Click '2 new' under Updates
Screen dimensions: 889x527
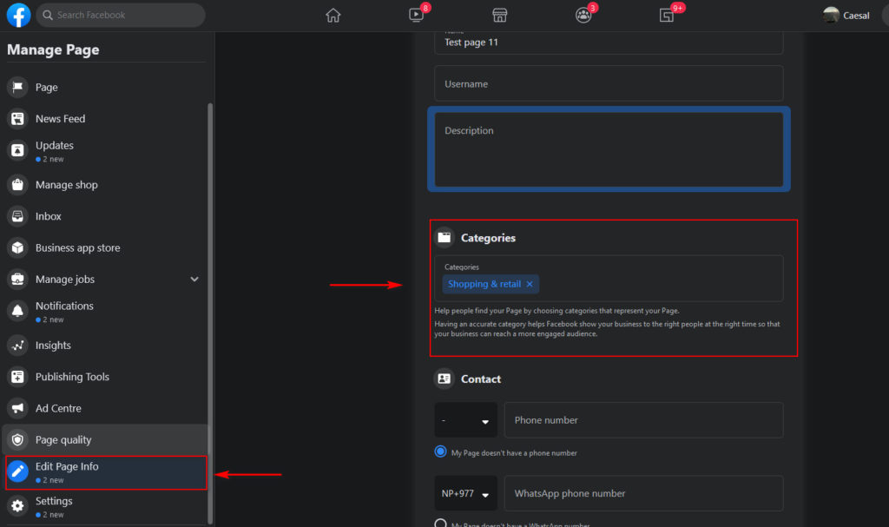pyautogui.click(x=53, y=160)
